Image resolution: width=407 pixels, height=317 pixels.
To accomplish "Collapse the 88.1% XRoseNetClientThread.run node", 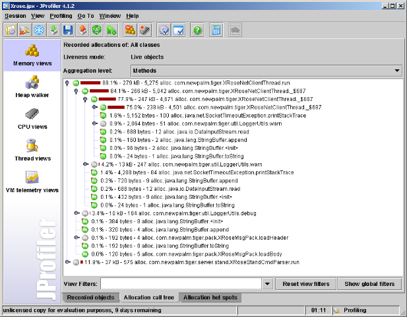I will click(67, 83).
